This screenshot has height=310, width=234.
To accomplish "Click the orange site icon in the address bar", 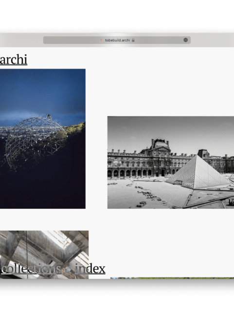I will click(x=101, y=40).
